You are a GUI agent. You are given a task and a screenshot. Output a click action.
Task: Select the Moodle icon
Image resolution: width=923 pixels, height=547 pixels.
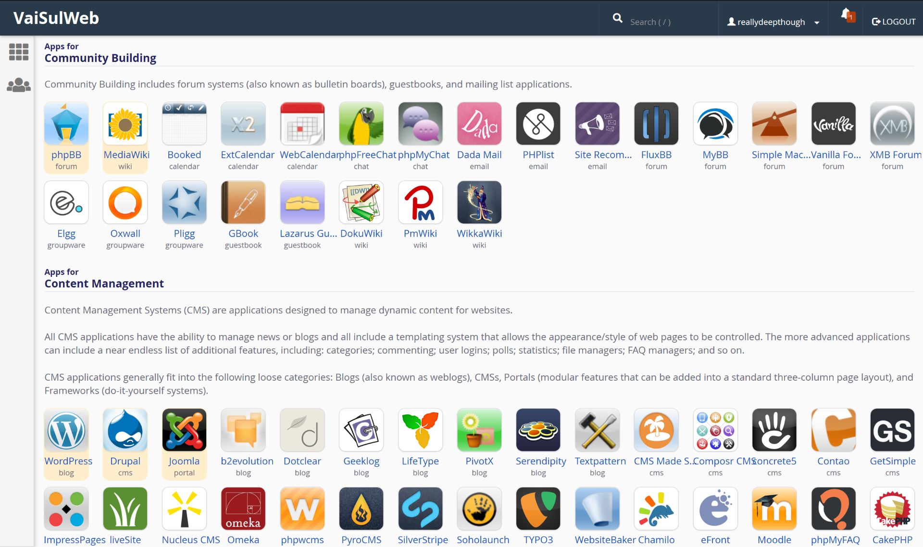pos(774,509)
